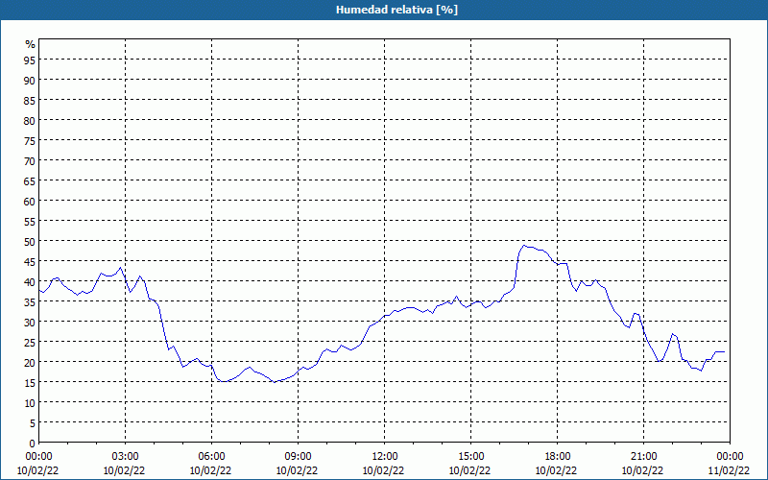The image size is (768, 480).
Task: Click the "Humedad relativa [%]" chart title
Action: (396, 10)
